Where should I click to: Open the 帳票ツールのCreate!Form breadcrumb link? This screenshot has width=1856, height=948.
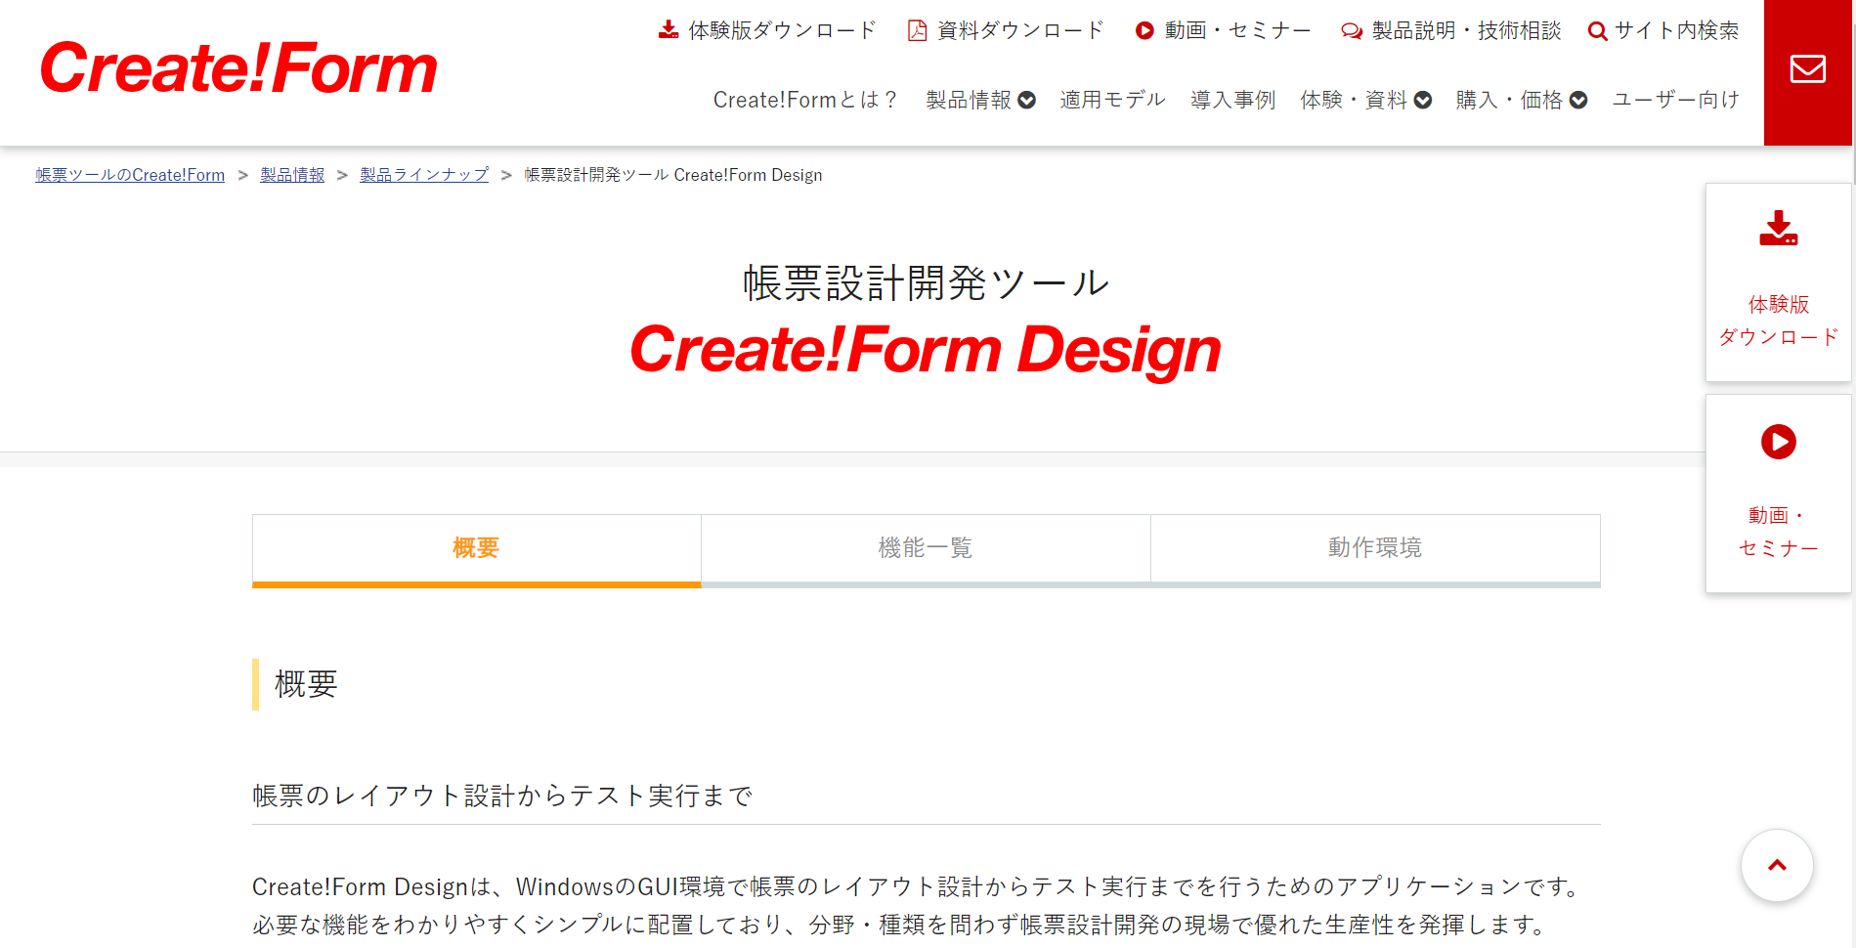click(129, 174)
